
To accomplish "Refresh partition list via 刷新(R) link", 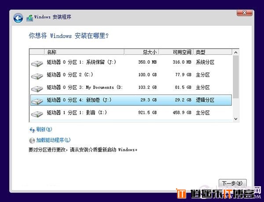I will pos(44,130).
